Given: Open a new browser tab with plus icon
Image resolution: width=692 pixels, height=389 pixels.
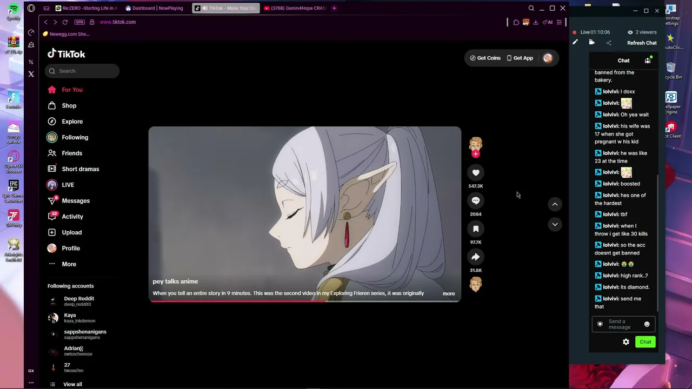Looking at the screenshot, I should pos(334,8).
